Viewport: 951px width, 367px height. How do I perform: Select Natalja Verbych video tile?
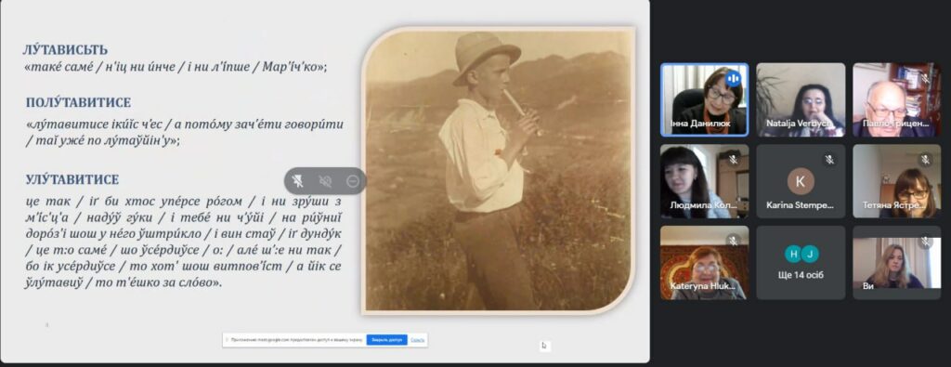(801, 99)
